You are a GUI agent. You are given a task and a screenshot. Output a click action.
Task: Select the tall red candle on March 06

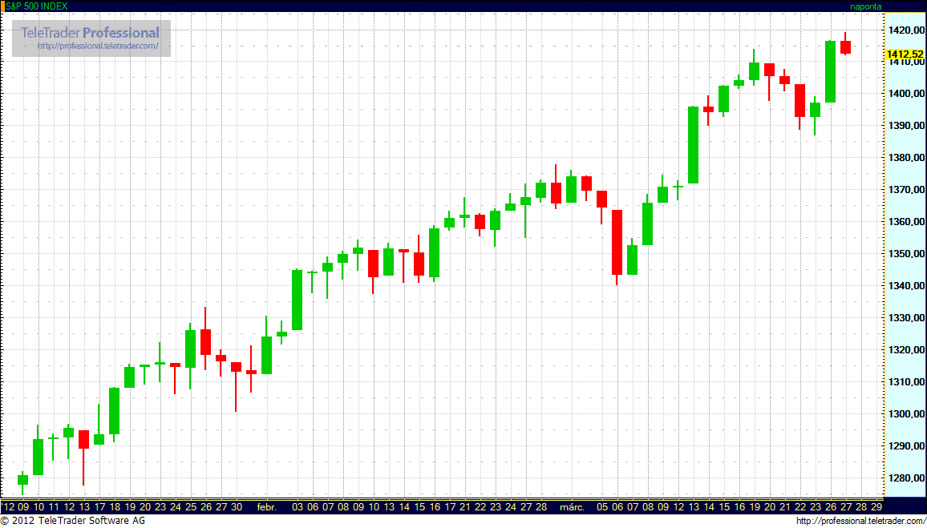point(617,242)
